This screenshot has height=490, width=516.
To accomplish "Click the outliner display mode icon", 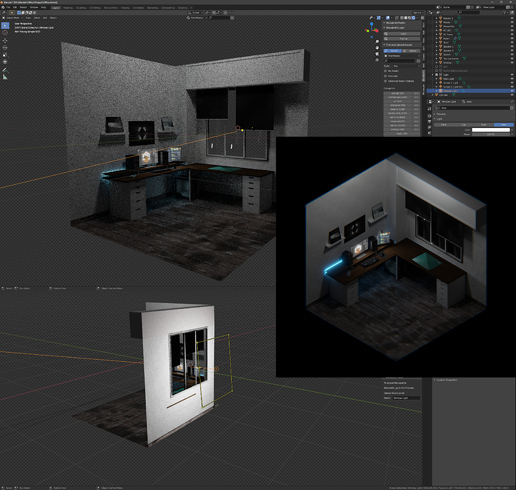I will coord(430,12).
